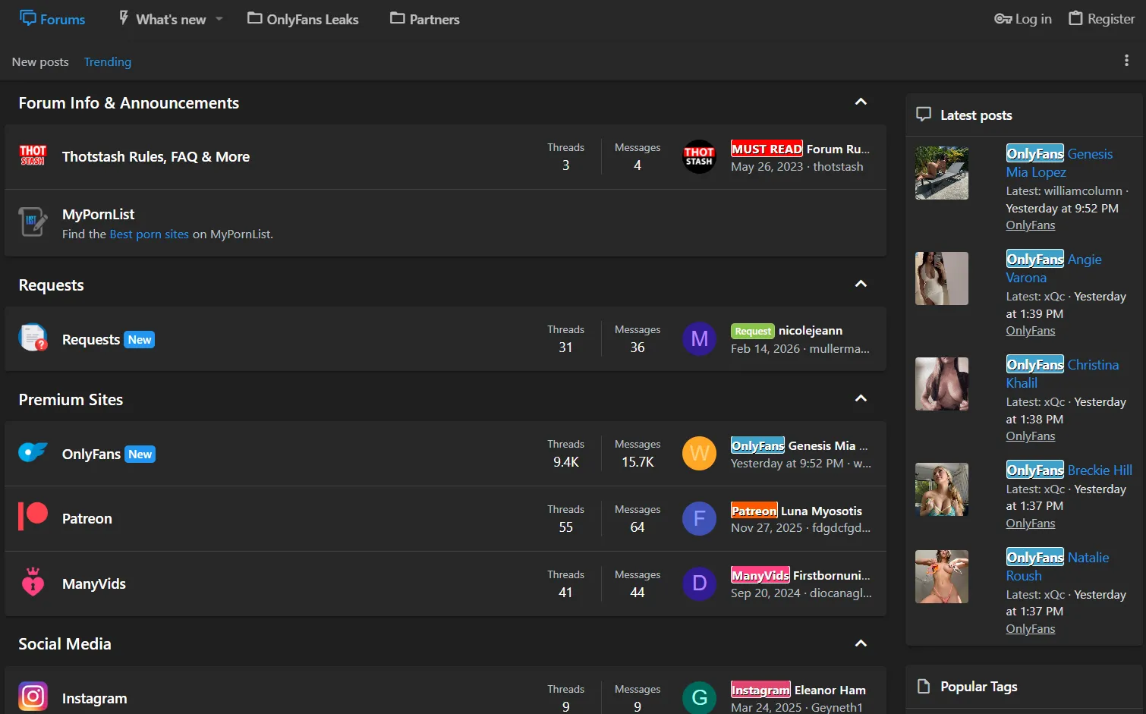This screenshot has width=1146, height=714.
Task: Open the Thotstash Rules, FAQ & More forum
Action: point(156,157)
